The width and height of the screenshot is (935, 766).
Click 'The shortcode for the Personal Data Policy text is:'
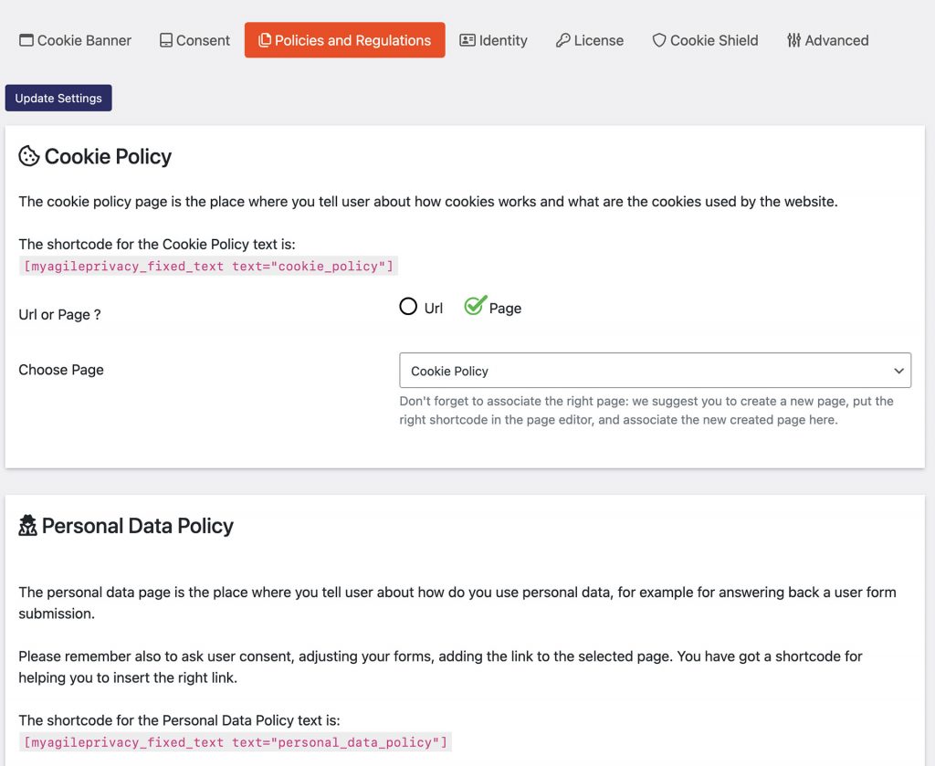click(180, 720)
